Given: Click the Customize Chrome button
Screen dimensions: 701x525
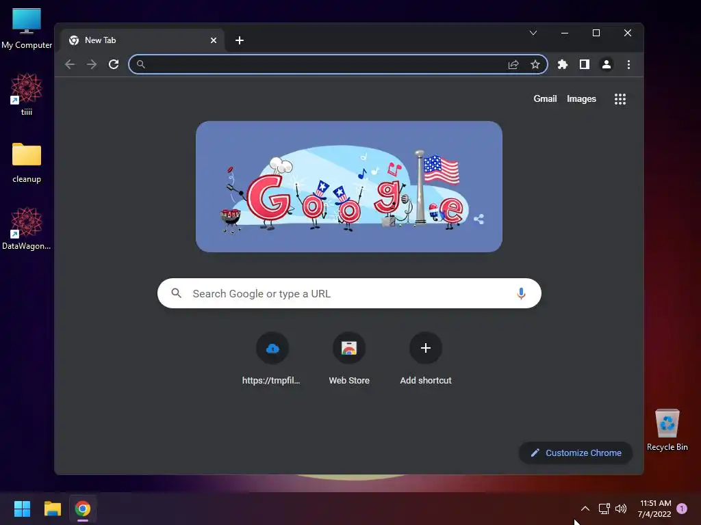Looking at the screenshot, I should 576,453.
